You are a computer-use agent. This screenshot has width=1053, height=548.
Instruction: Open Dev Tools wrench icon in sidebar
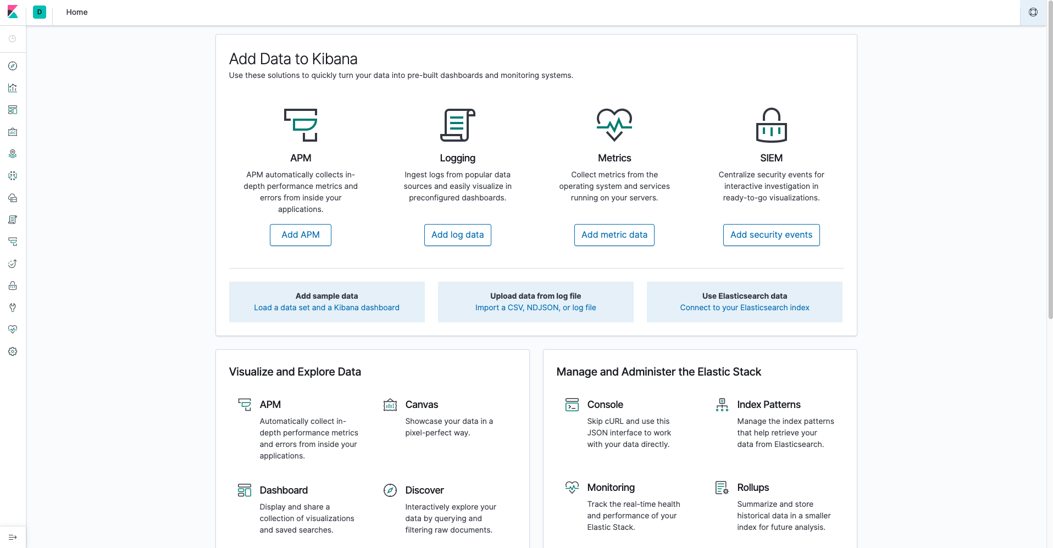(13, 307)
